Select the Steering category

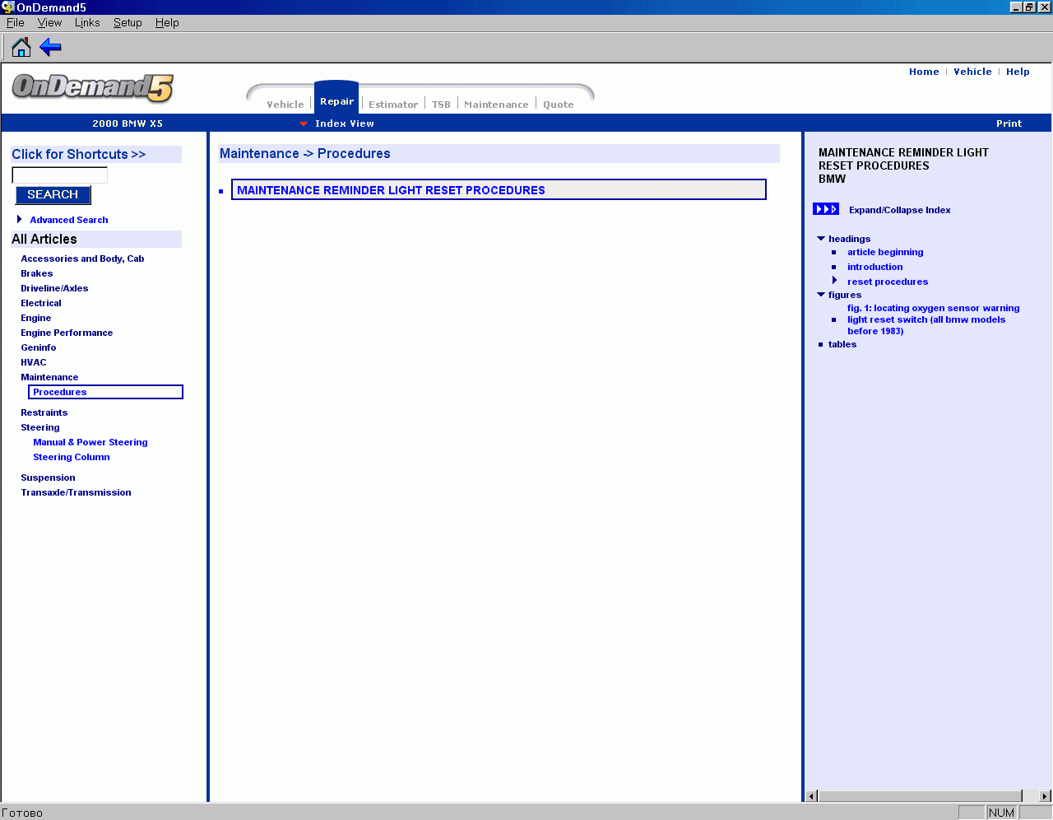[40, 427]
